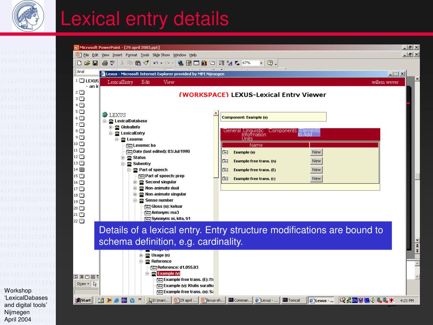Switch to the Components tab
Viewport: 433px width, 325px height.
282,130
